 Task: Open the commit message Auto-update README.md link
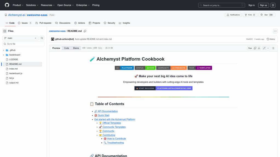pyautogui.click(x=93, y=39)
